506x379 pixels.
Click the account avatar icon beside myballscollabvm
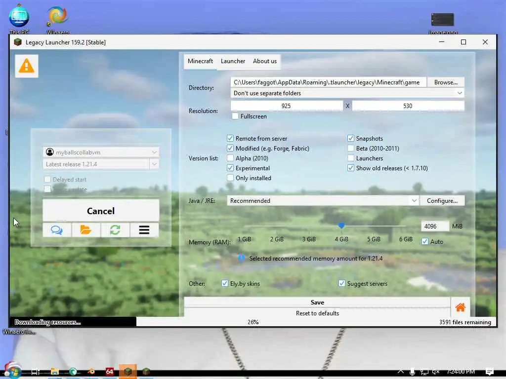[x=50, y=152]
